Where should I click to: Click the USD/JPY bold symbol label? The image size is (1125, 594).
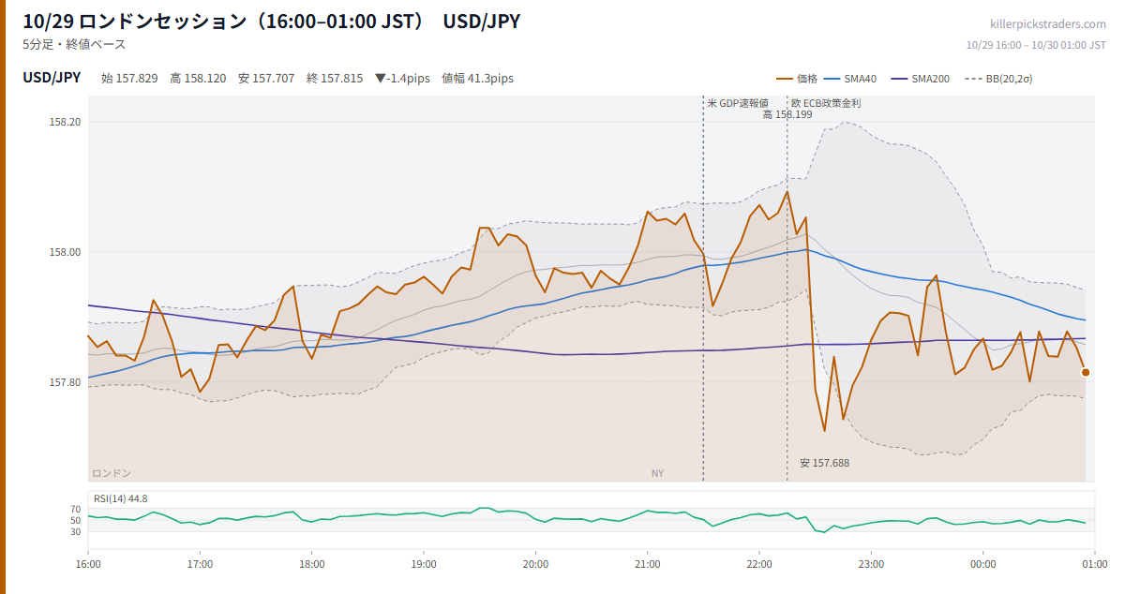pyautogui.click(x=52, y=78)
